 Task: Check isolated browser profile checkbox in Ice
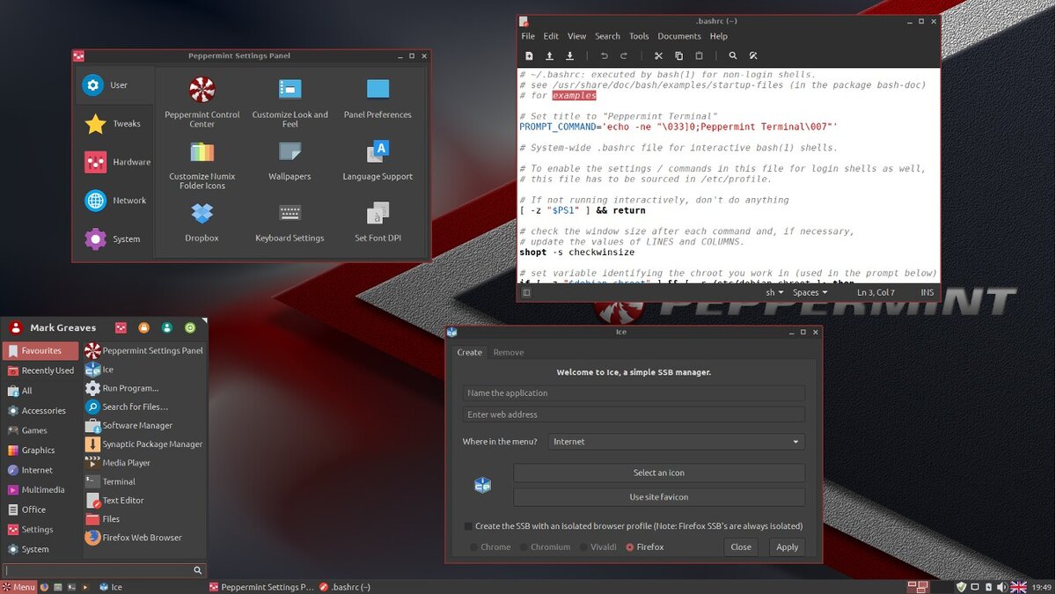468,526
